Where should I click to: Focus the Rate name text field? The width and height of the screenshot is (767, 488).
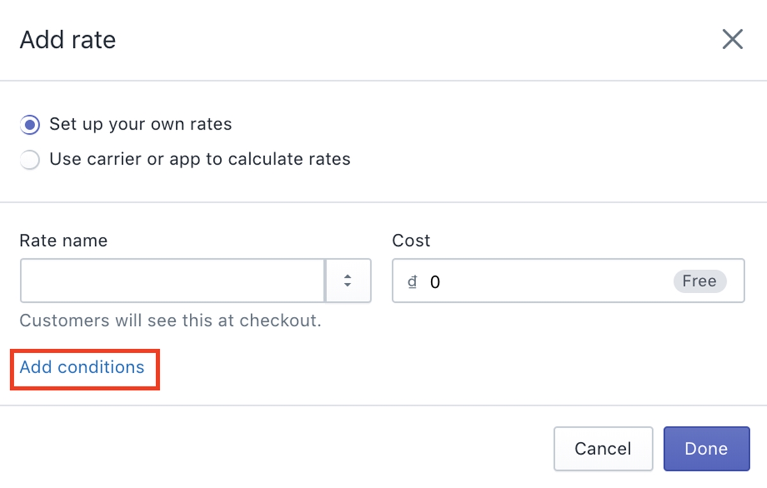(173, 280)
